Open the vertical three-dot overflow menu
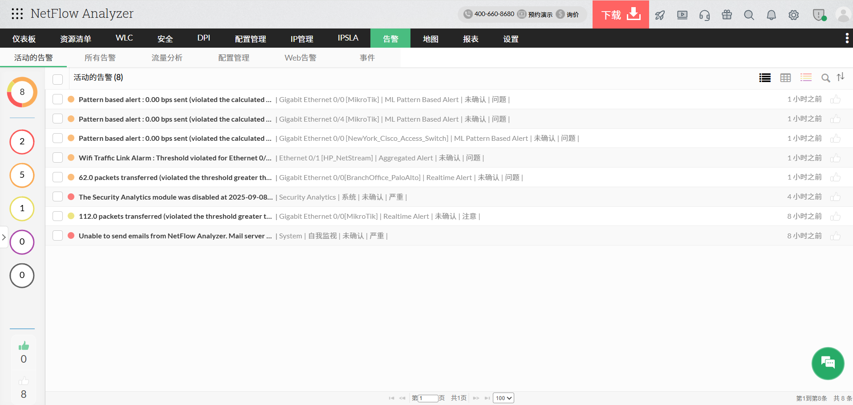Image resolution: width=853 pixels, height=405 pixels. [847, 38]
